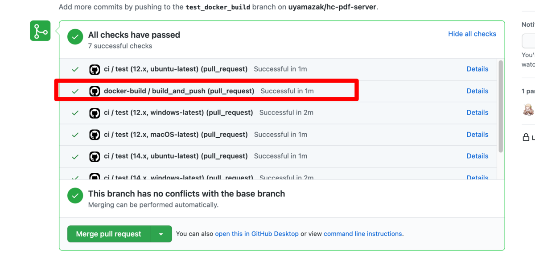Click the green pull request graph icon
535x259 pixels.
coord(40,30)
